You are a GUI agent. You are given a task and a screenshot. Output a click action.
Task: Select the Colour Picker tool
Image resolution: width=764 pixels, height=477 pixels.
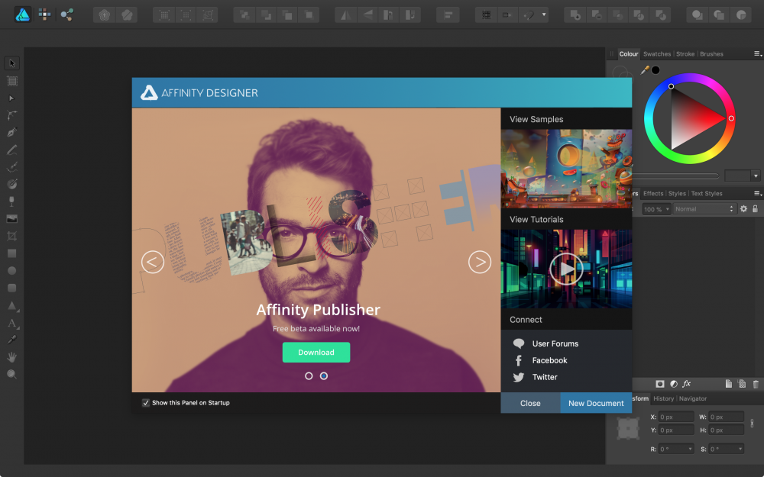pos(11,340)
